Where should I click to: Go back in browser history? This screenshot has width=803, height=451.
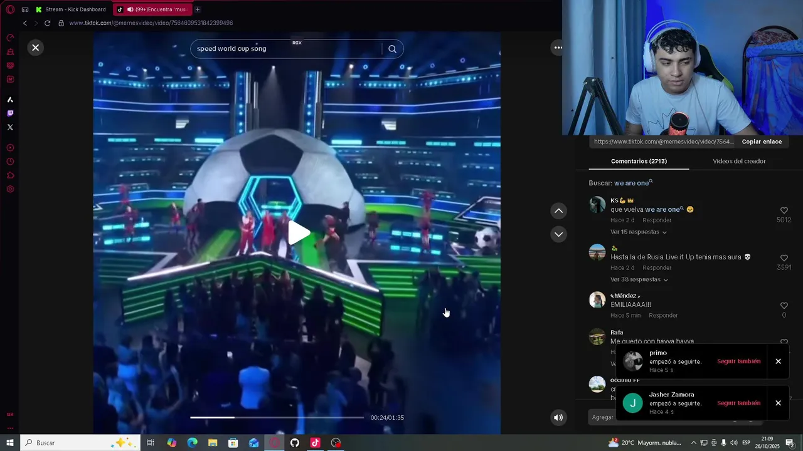pyautogui.click(x=25, y=23)
